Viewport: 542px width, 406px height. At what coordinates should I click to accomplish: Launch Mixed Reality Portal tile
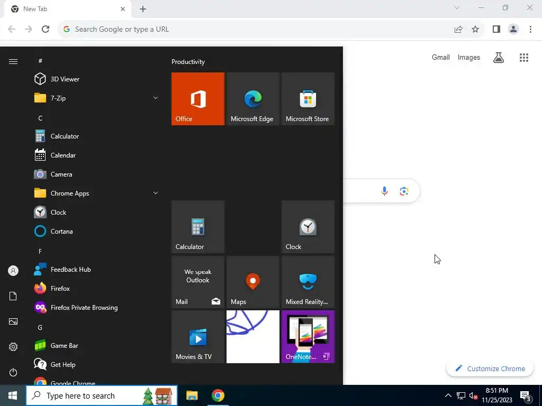(x=308, y=282)
